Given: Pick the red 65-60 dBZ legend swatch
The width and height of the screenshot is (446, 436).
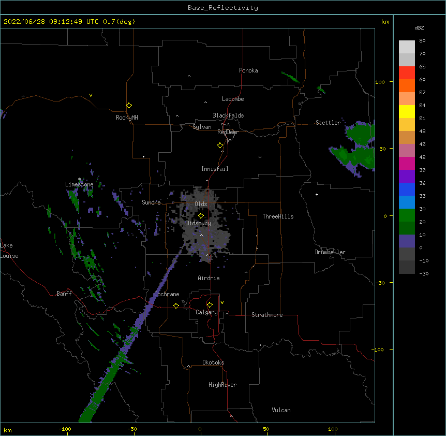Looking at the screenshot, I should tap(407, 72).
